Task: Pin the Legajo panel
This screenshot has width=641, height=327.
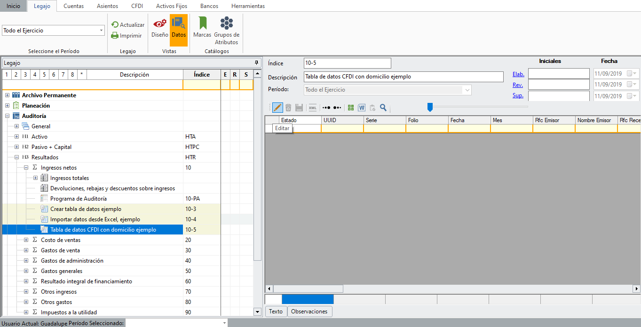Action: point(256,62)
